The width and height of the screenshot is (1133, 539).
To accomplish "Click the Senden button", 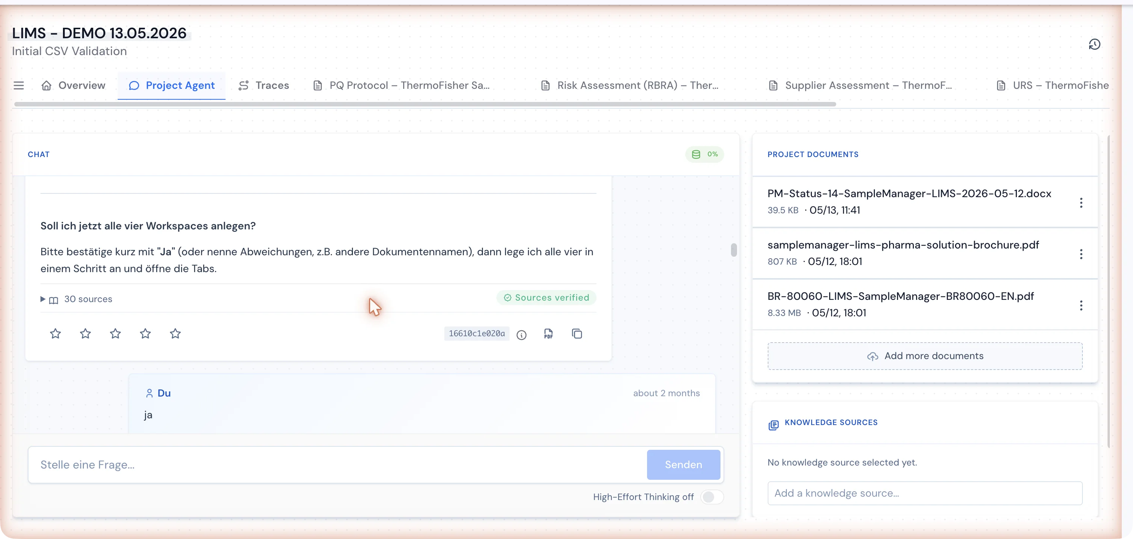I will coord(683,465).
